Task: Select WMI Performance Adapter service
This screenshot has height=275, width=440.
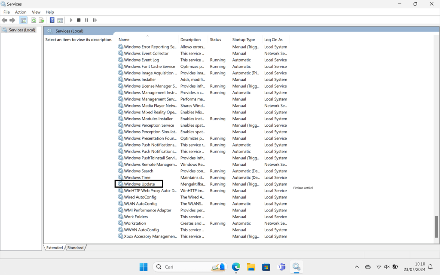Action: pyautogui.click(x=148, y=210)
